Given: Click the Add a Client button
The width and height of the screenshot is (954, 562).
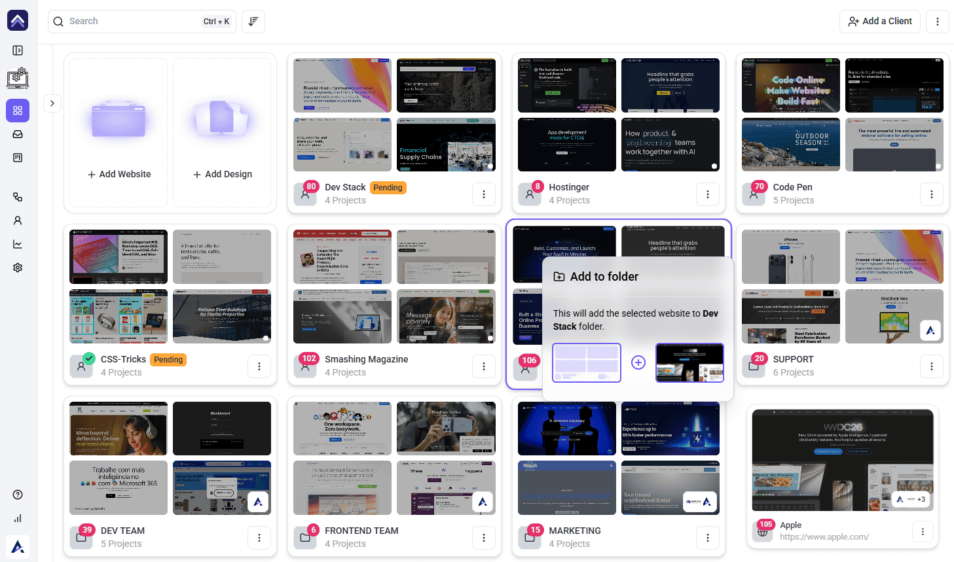Looking at the screenshot, I should point(880,22).
